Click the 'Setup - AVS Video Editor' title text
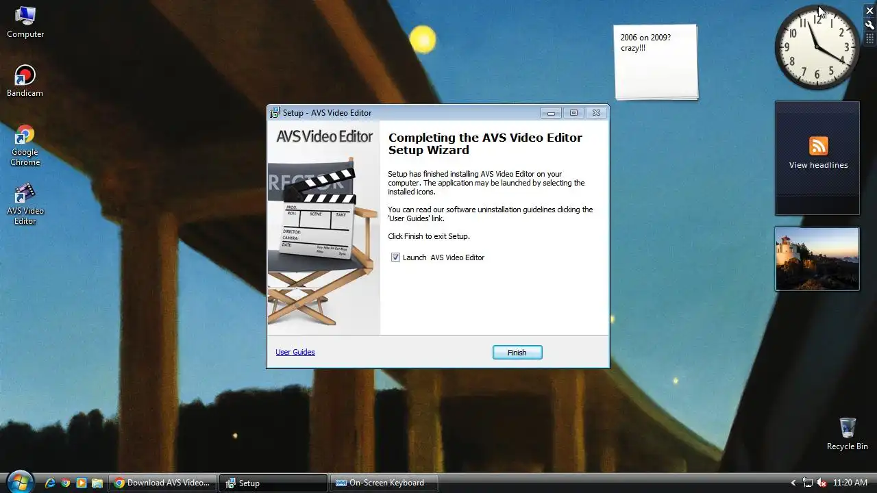The image size is (877, 493). click(x=328, y=113)
